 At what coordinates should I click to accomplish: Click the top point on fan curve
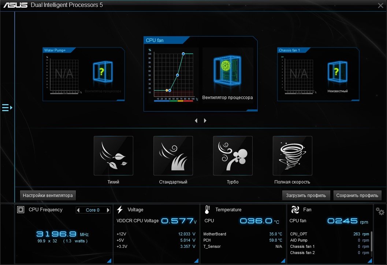(x=183, y=54)
